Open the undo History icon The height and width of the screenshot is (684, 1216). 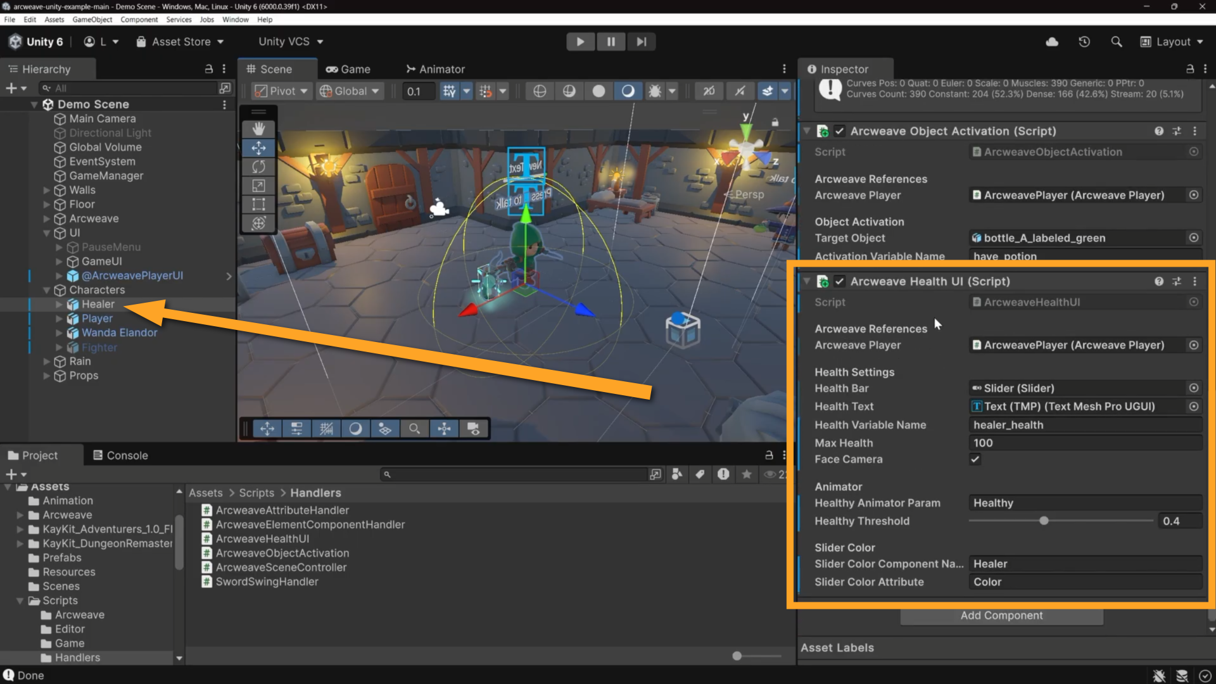pos(1084,42)
